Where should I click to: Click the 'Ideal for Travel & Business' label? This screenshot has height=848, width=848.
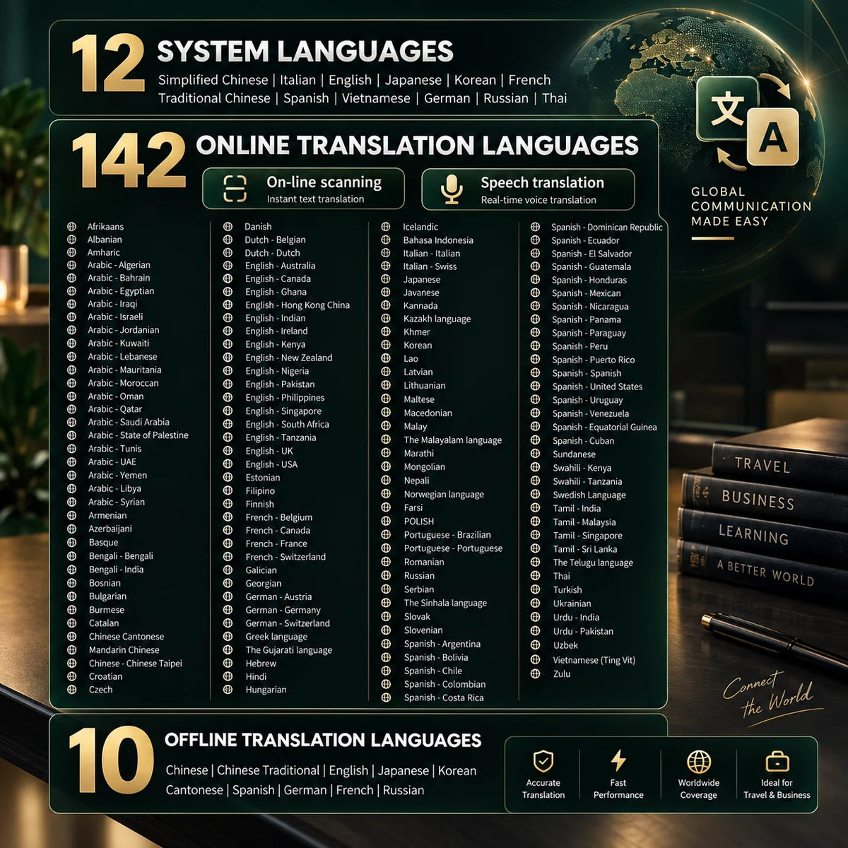click(777, 789)
